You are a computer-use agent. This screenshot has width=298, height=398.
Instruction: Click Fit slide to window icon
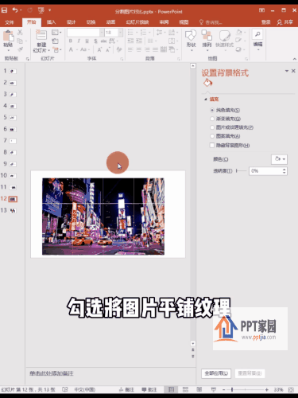point(291,389)
